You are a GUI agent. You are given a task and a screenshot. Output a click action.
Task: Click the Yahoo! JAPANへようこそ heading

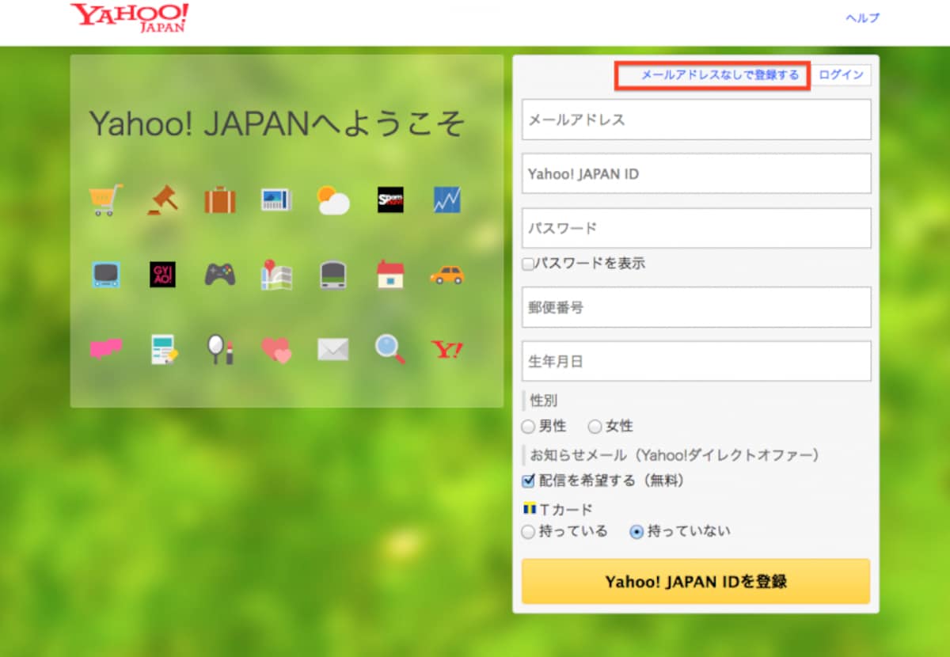point(277,123)
